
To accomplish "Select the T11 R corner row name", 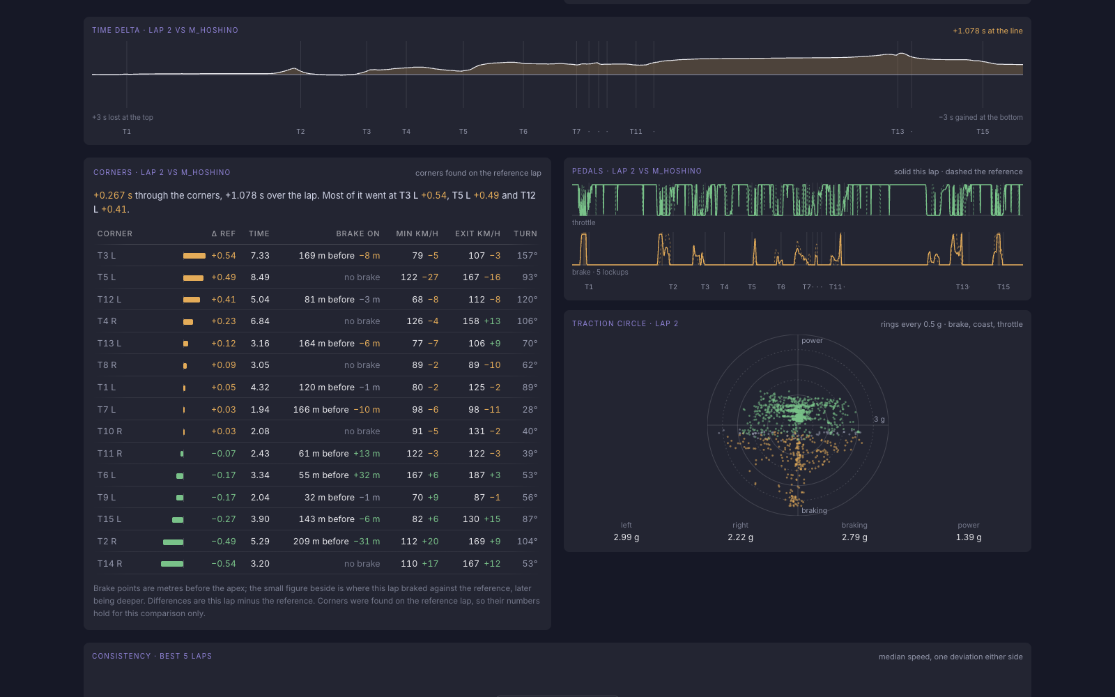I will [109, 454].
